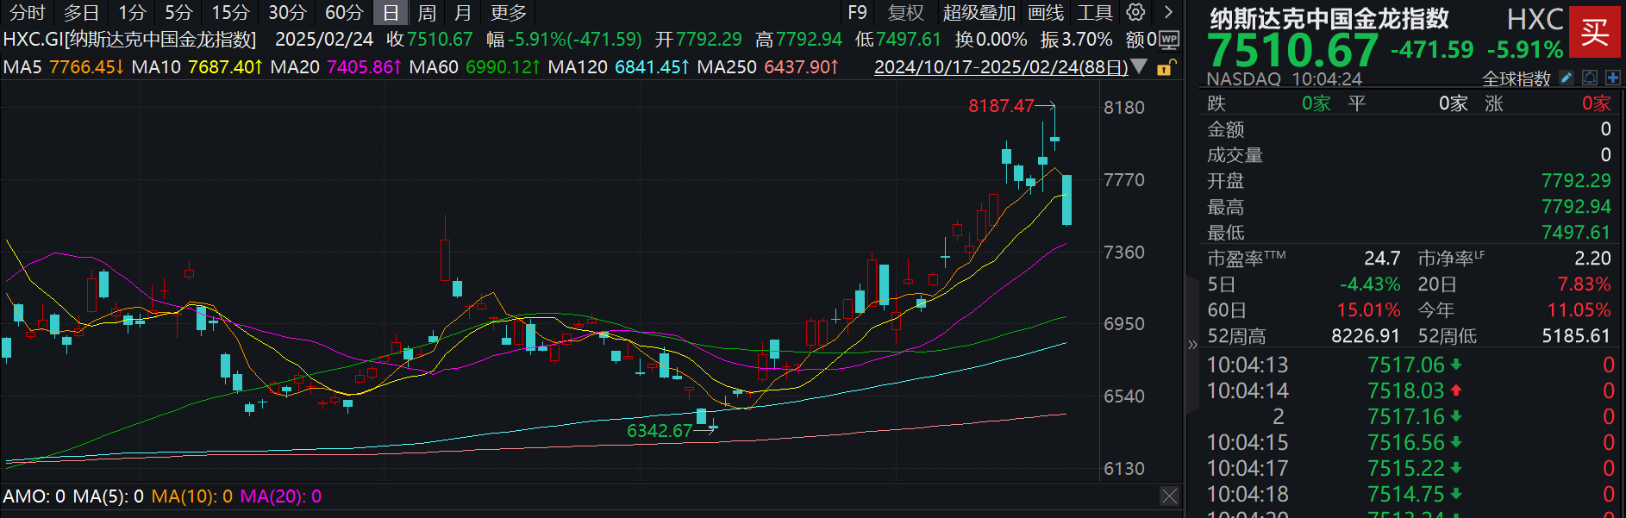
Task: Click the 全球指数 label link
Action: coord(1517,78)
